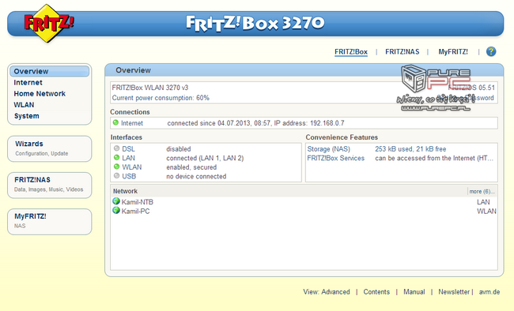Switch to the MyFRITZ! top tab
The width and height of the screenshot is (514, 311).
pyautogui.click(x=453, y=52)
